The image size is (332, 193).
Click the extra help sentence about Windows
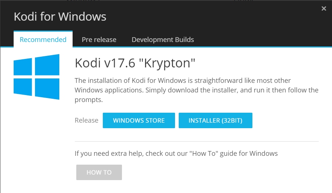click(176, 153)
